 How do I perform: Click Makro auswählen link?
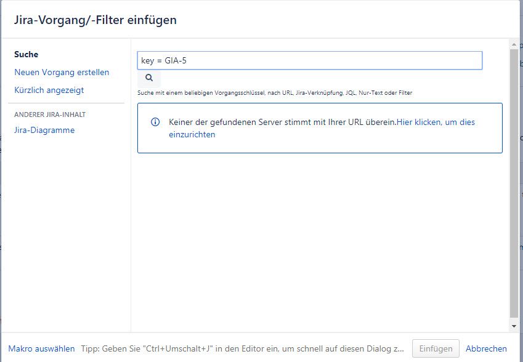pyautogui.click(x=41, y=348)
